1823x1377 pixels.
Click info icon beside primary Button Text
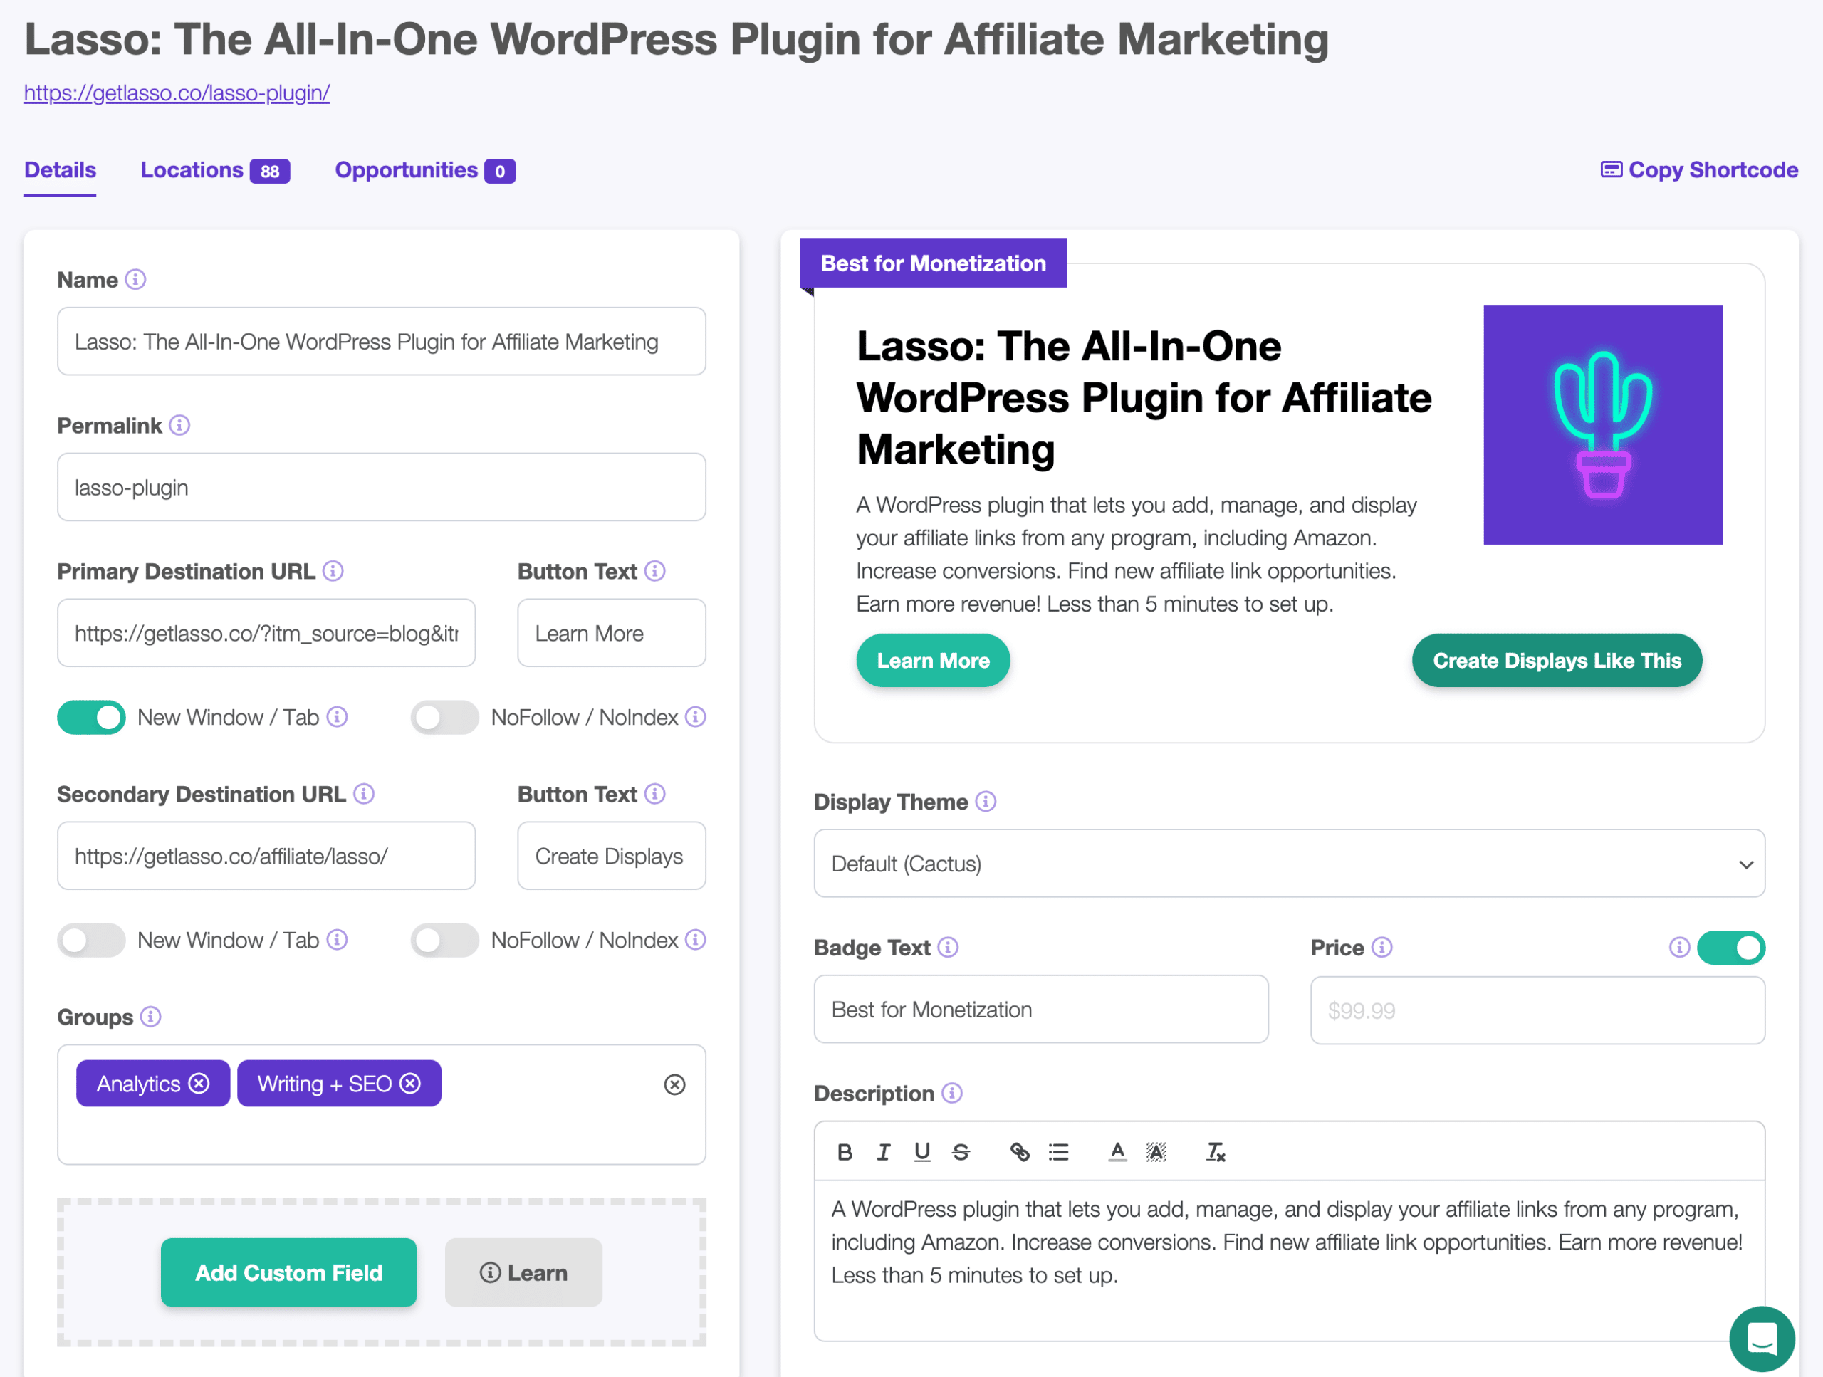(x=655, y=571)
